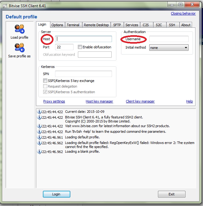This screenshot has height=206, width=203.
Task: Click the Login button
Action: click(x=56, y=194)
